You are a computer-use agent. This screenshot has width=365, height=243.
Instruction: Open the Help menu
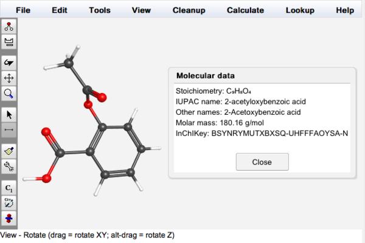pos(344,10)
